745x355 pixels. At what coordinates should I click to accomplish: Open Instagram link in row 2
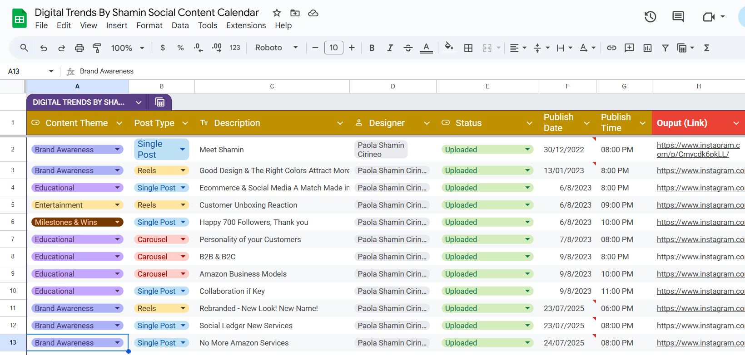point(698,150)
